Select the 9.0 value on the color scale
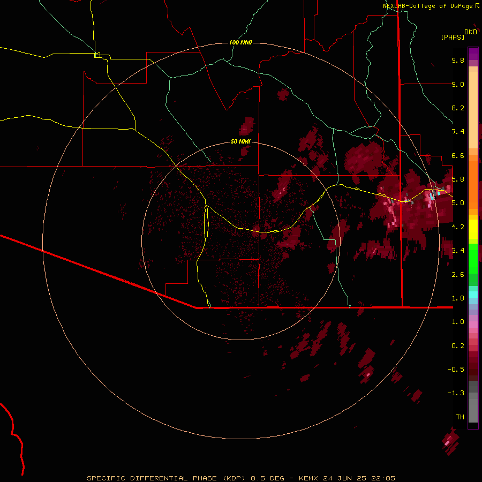 [458, 84]
